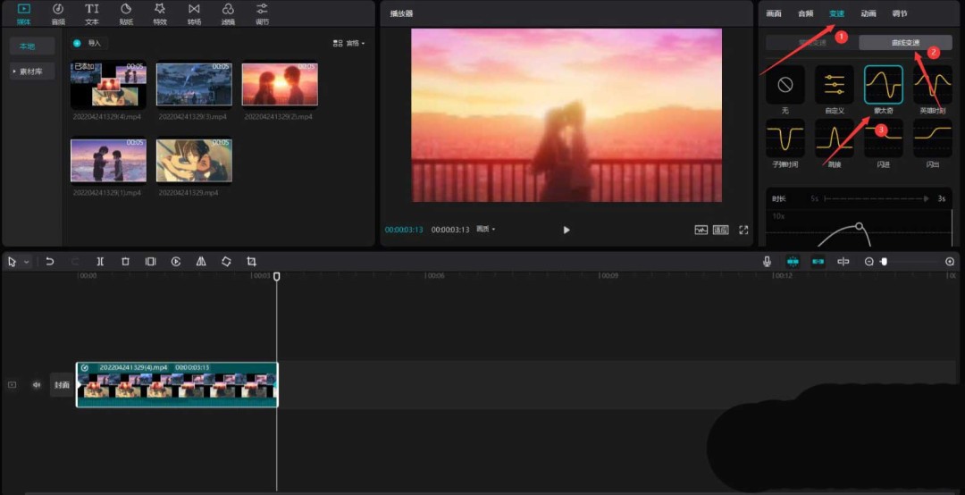Mute the video track audio
Image resolution: width=965 pixels, height=495 pixels.
(37, 385)
